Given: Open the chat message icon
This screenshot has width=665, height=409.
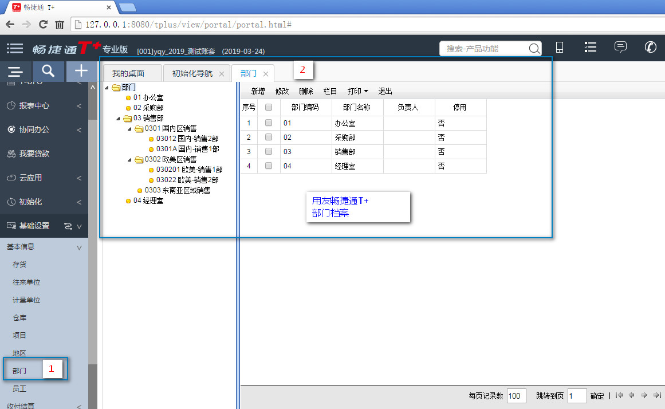Looking at the screenshot, I should click(x=620, y=48).
